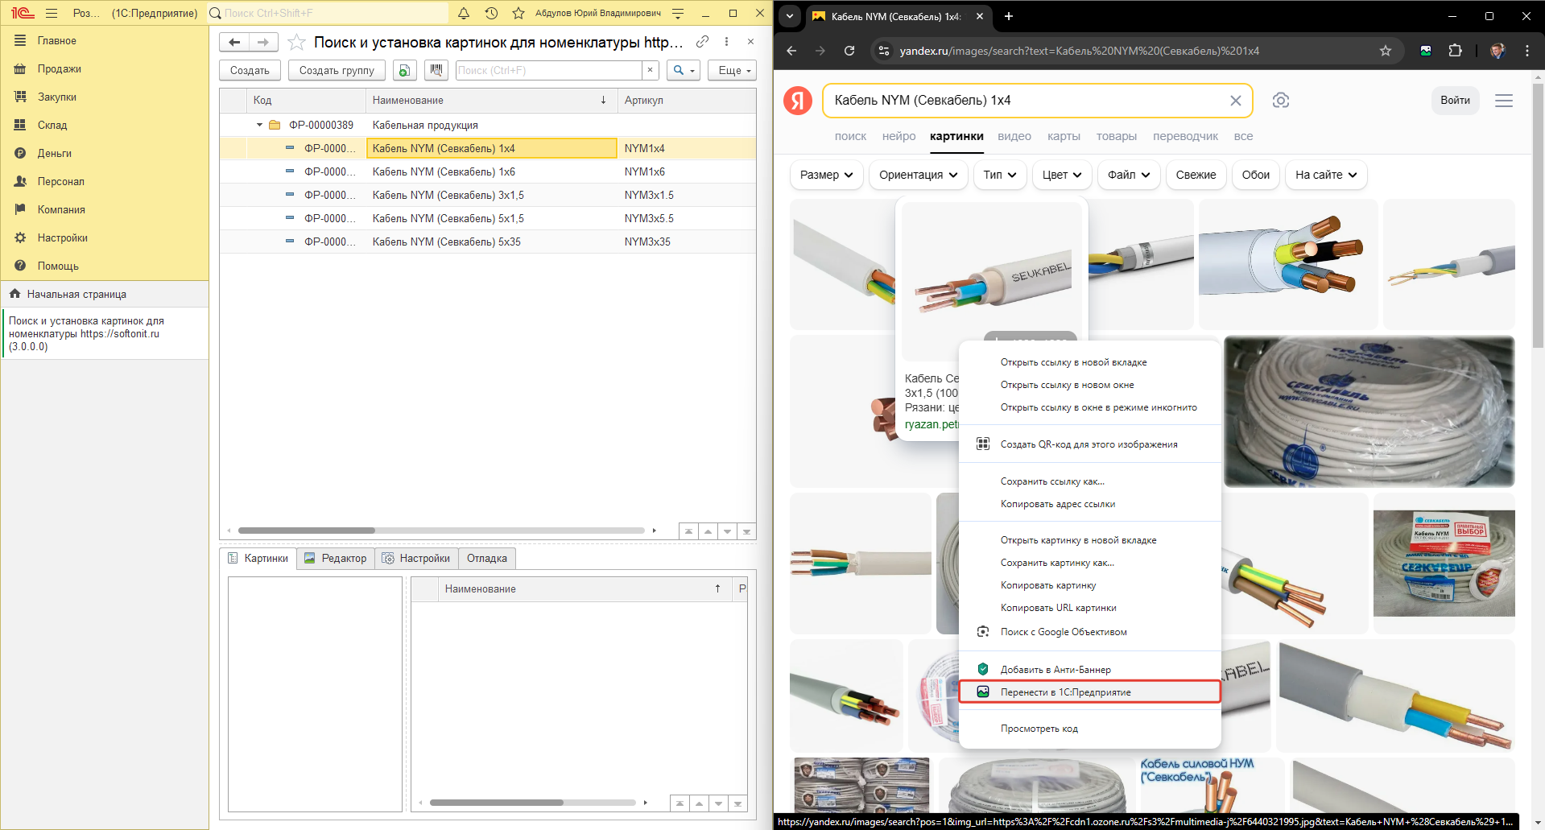Choose Перенести в 1С:Предприятие menu item
1545x830 pixels.
pos(1065,692)
